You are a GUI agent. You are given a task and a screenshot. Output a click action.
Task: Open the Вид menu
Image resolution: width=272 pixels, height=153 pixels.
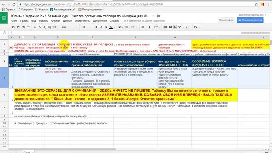(34, 21)
